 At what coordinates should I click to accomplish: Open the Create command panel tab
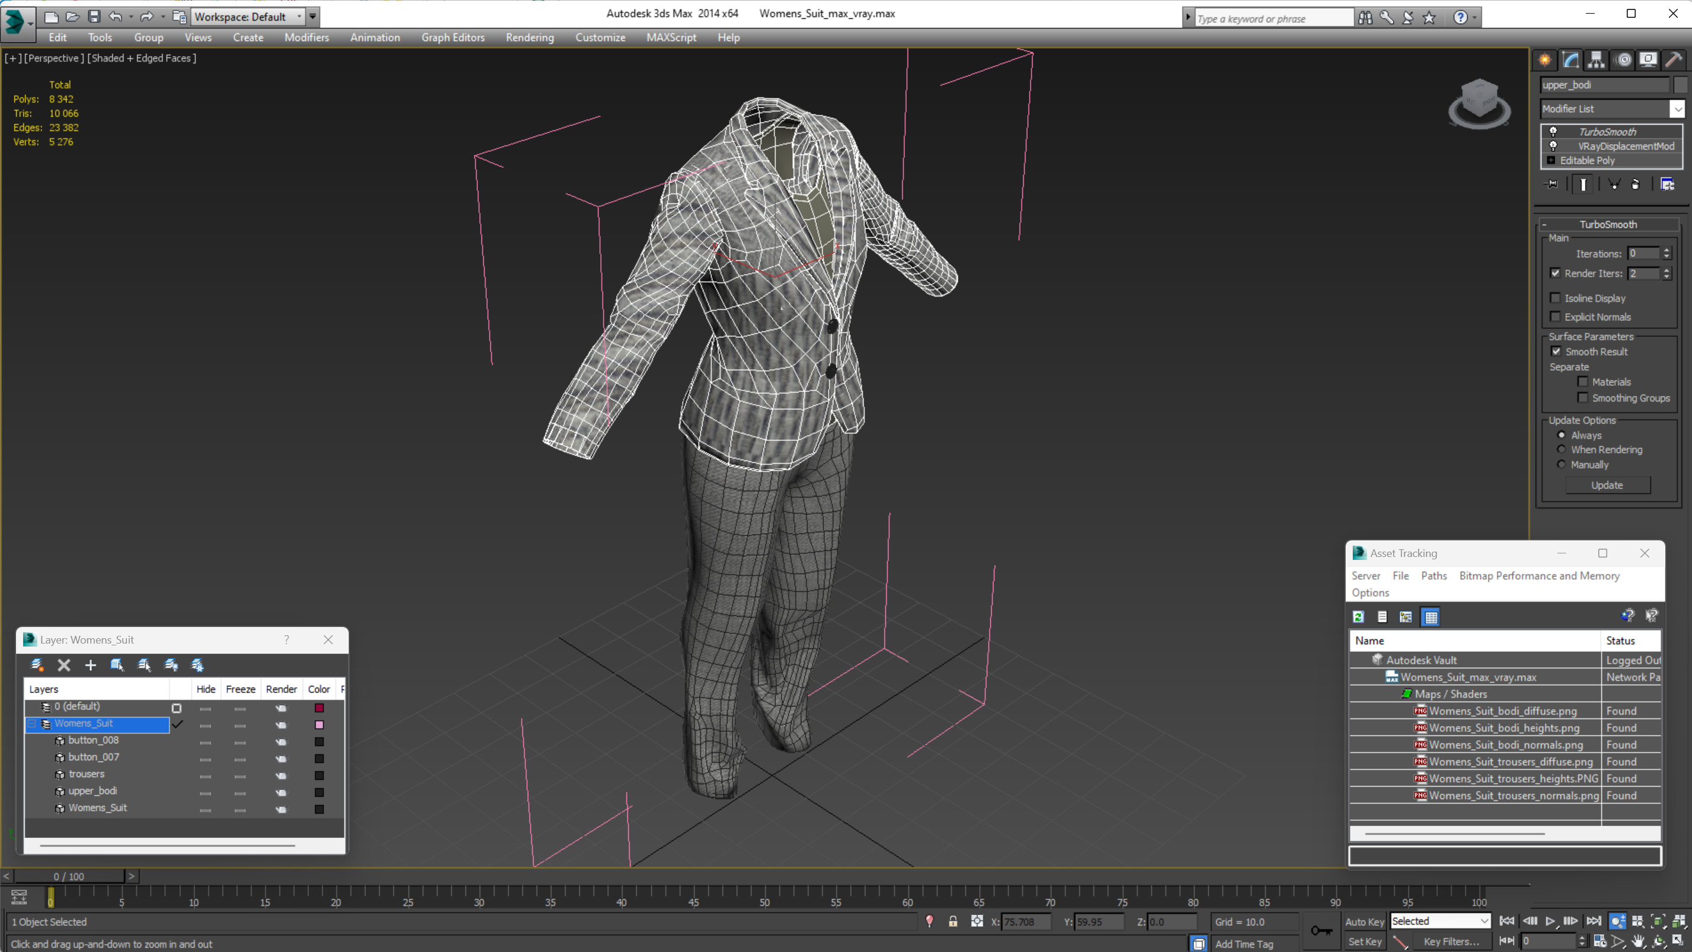1545,60
